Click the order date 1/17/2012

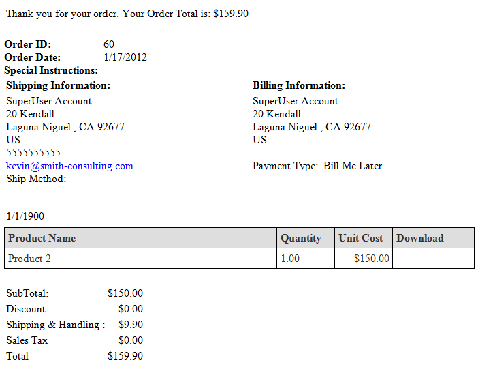(x=125, y=57)
